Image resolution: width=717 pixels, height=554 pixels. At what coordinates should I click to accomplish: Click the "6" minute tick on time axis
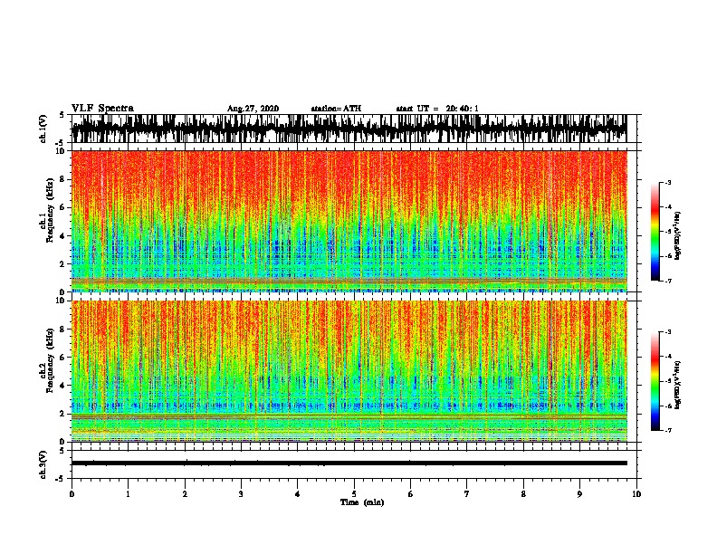tap(411, 494)
